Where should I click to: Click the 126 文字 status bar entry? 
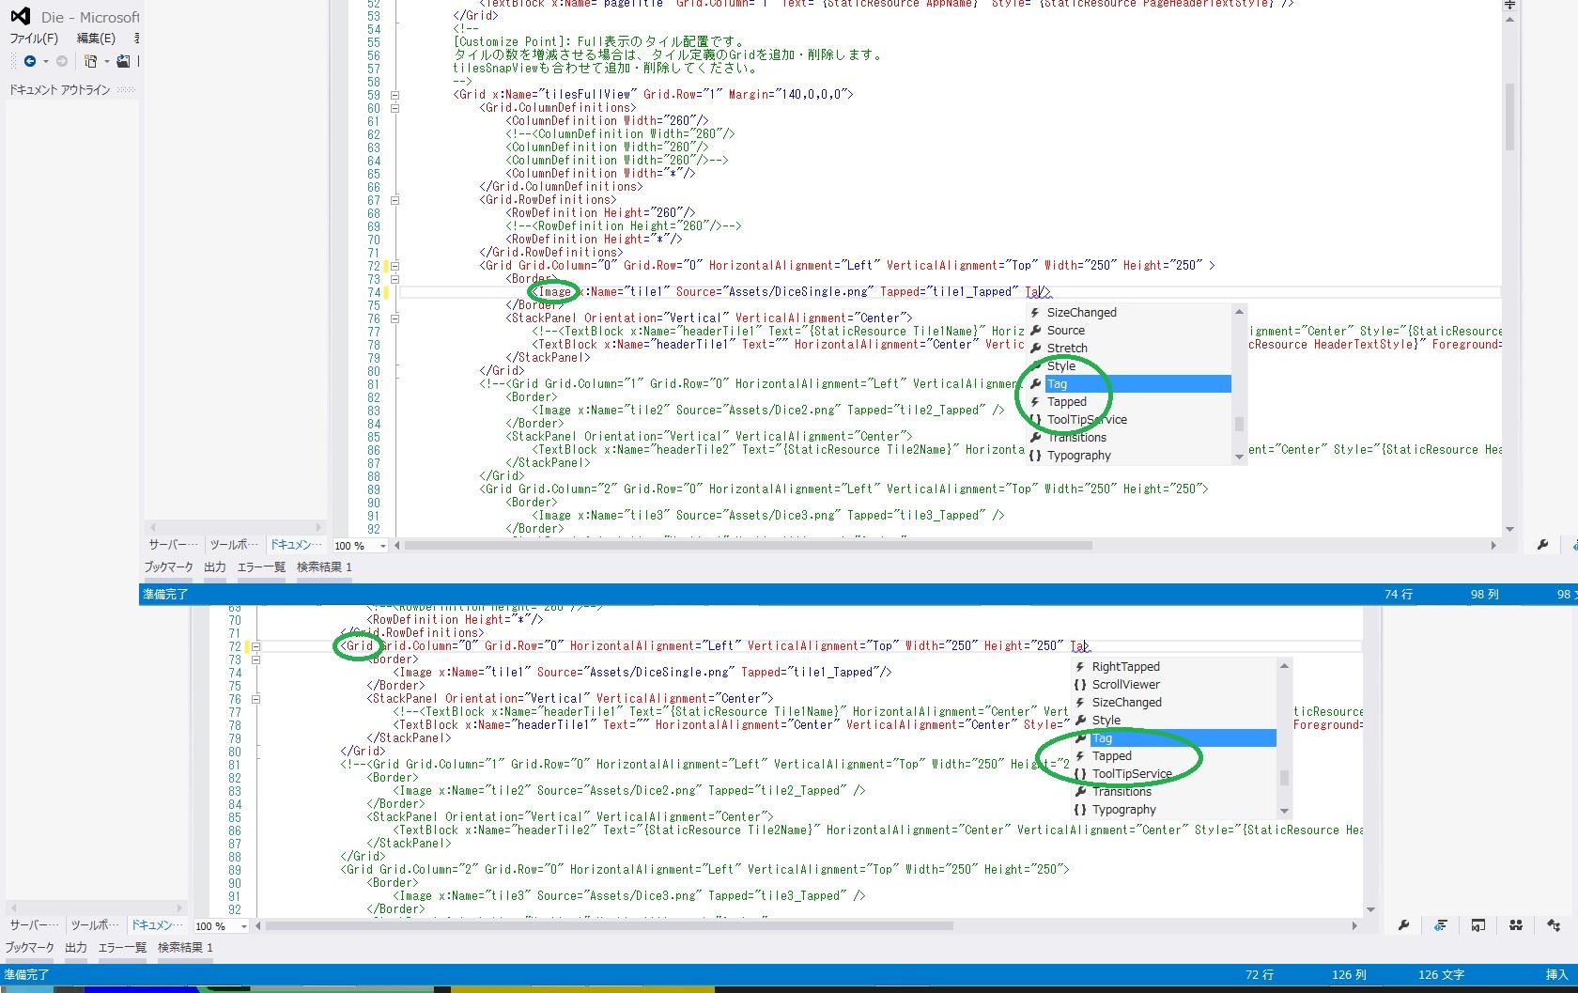1441,975
